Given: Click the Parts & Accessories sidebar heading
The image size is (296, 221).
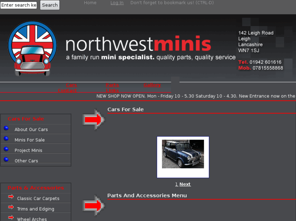Looking at the screenshot, I should pos(36,188).
